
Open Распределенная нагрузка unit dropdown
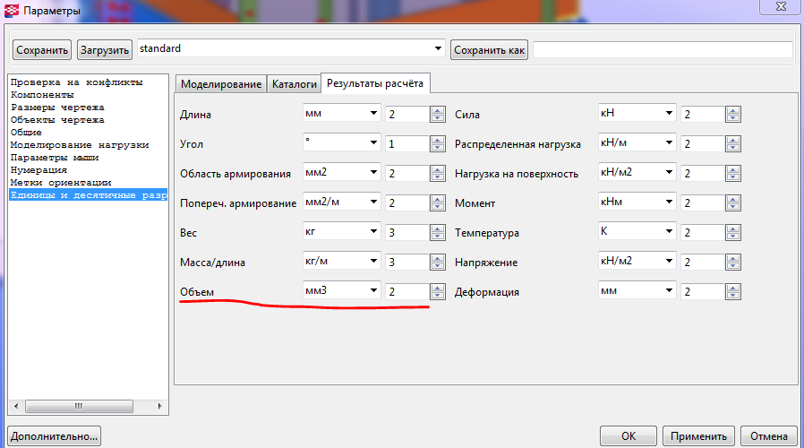pyautogui.click(x=637, y=142)
